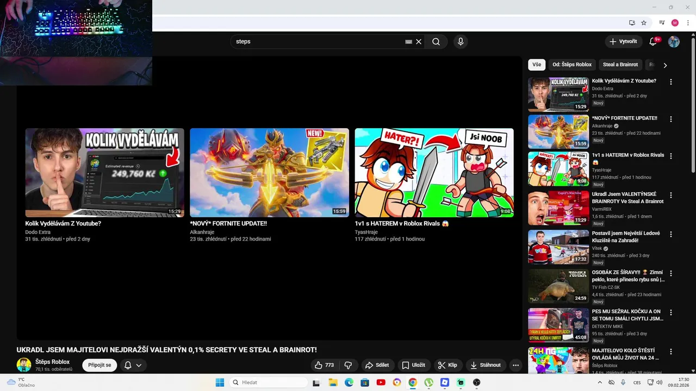Viewport: 696px width, 391px height.
Task: Open options menu for MAJITELOVO KOLO ŠTĚSTÍ video
Action: tap(670, 351)
